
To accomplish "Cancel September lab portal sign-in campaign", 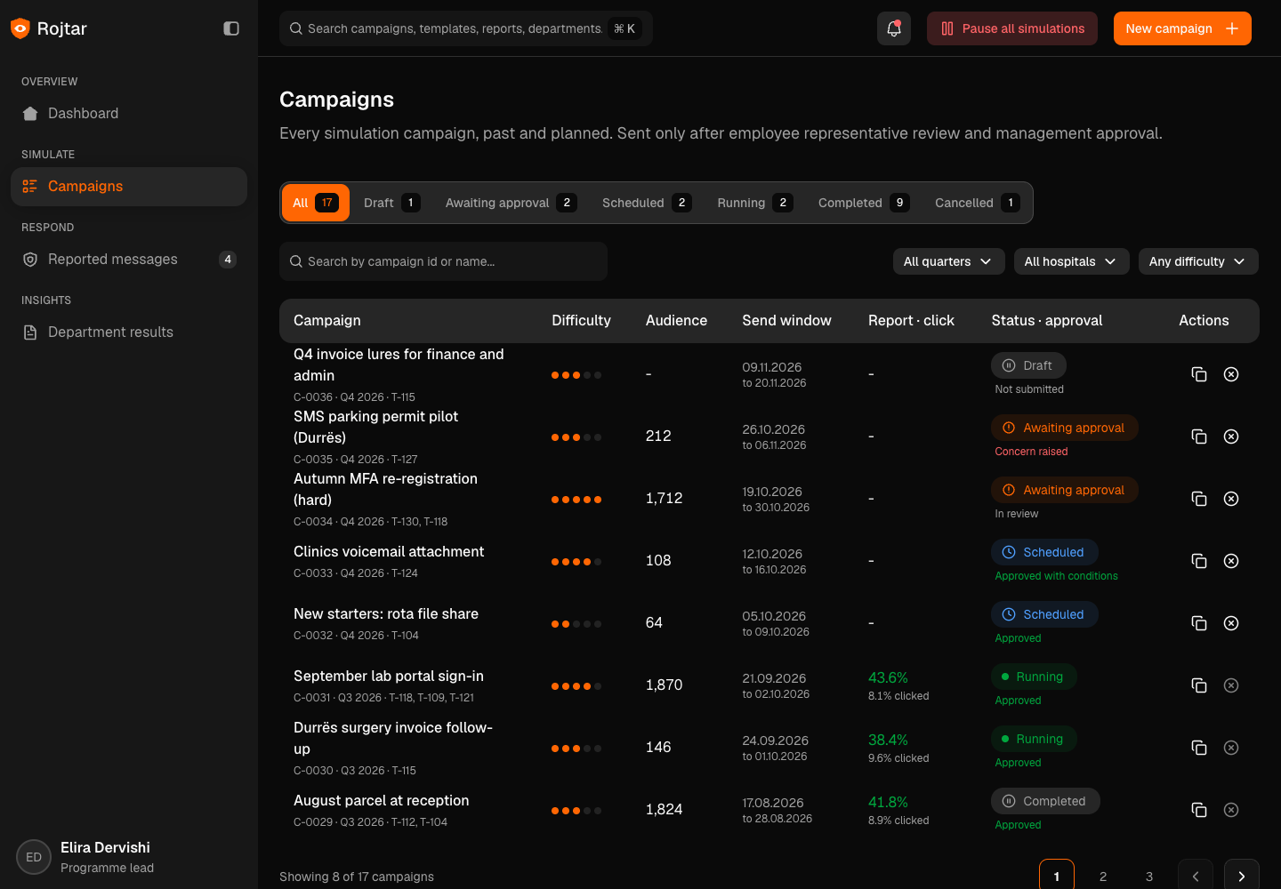I will point(1231,685).
